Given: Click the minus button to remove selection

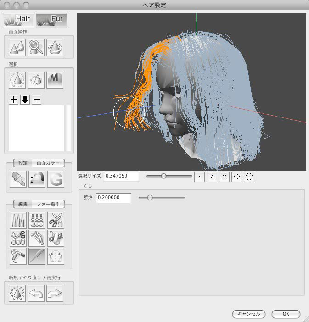Looking at the screenshot, I should [36, 100].
